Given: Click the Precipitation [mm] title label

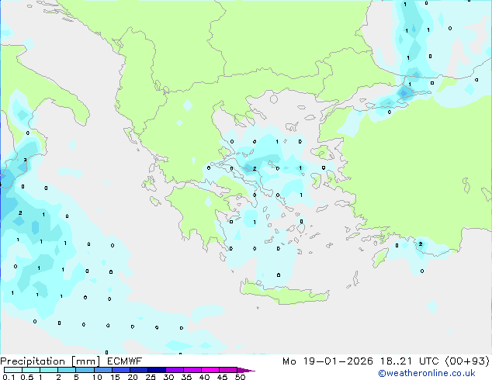Looking at the screenshot, I should tap(50, 361).
